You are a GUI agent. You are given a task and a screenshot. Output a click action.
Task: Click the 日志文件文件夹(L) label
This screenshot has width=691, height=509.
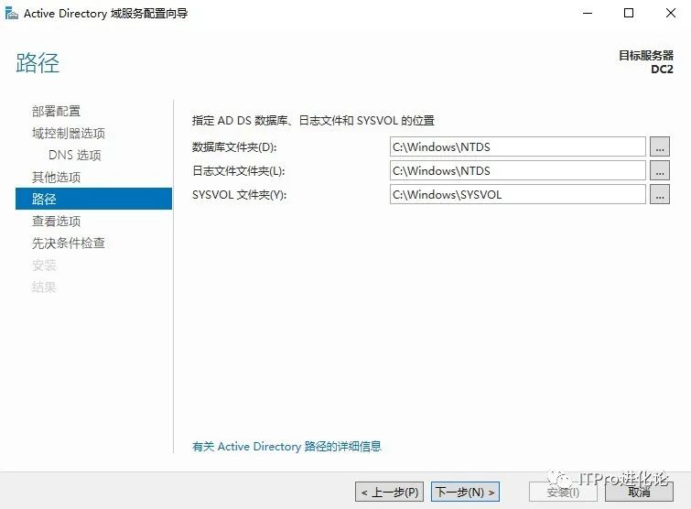pos(238,171)
